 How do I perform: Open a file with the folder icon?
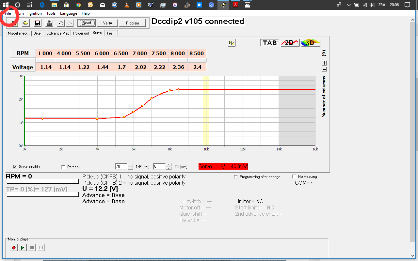tap(25, 23)
